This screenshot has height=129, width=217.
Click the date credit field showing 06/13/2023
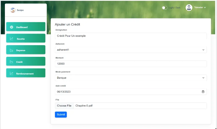coord(131,92)
